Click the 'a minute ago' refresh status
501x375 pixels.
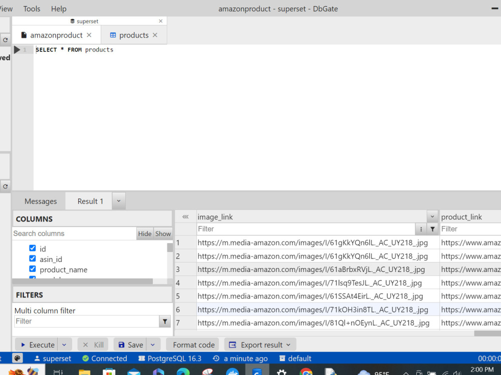[240, 358]
